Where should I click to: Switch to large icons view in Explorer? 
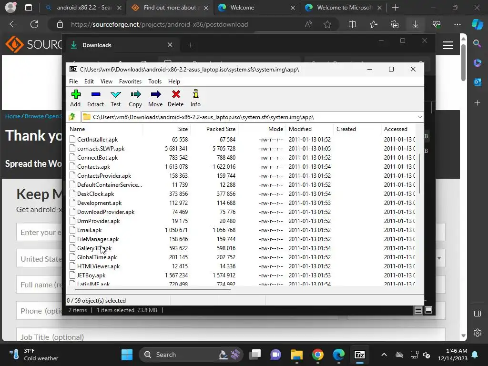(428, 310)
